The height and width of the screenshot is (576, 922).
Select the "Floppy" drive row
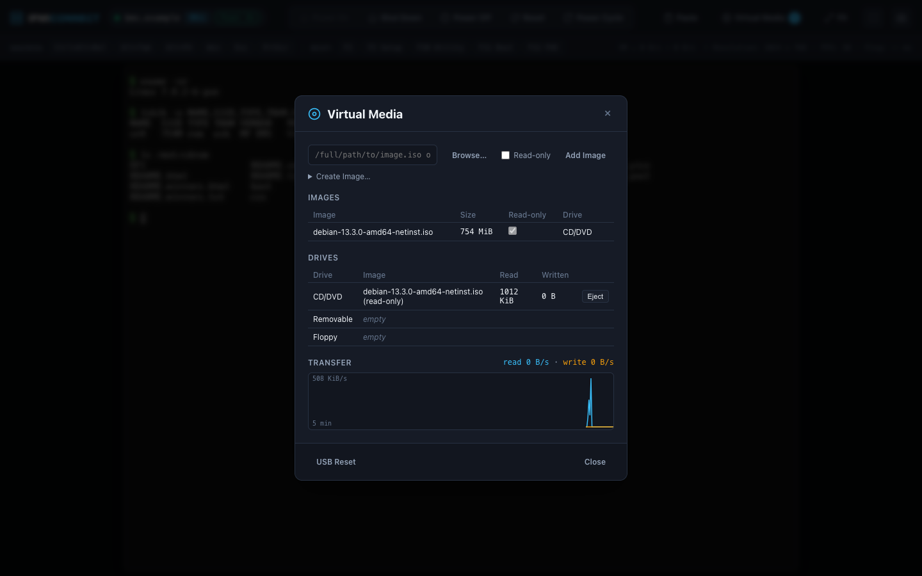pyautogui.click(x=461, y=337)
